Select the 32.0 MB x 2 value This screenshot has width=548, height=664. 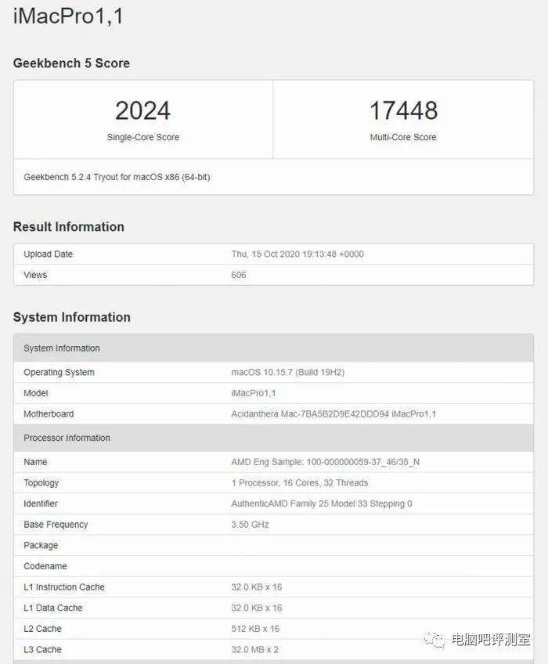pos(255,650)
